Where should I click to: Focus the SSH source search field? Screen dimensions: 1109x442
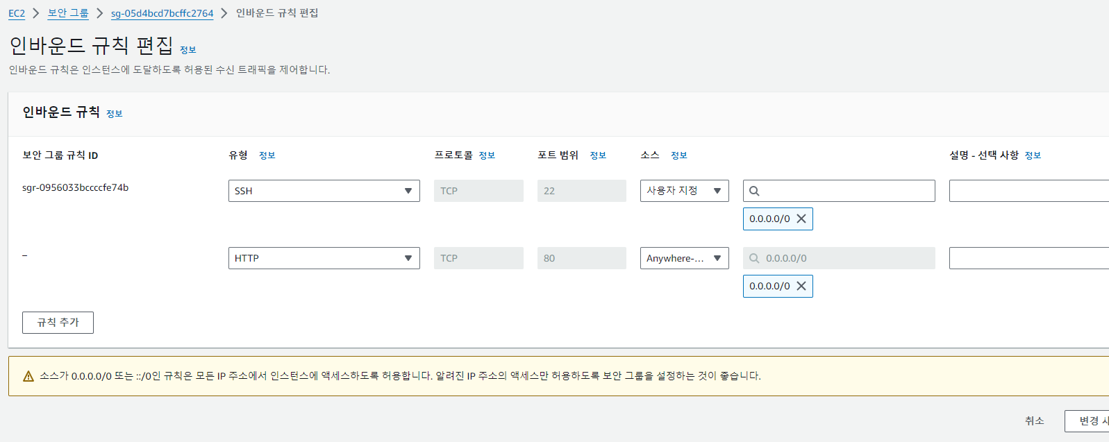point(839,191)
